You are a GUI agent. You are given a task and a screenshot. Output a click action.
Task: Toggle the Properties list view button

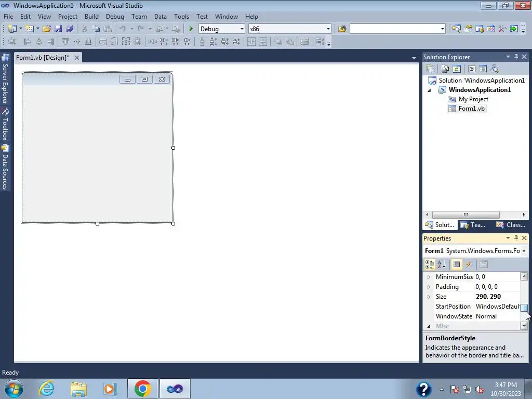[x=457, y=264]
